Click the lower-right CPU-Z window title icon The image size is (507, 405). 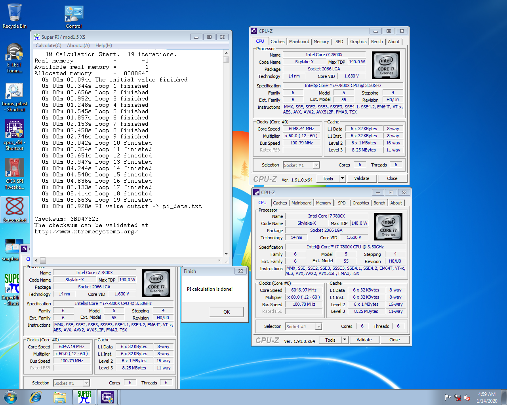pyautogui.click(x=256, y=192)
